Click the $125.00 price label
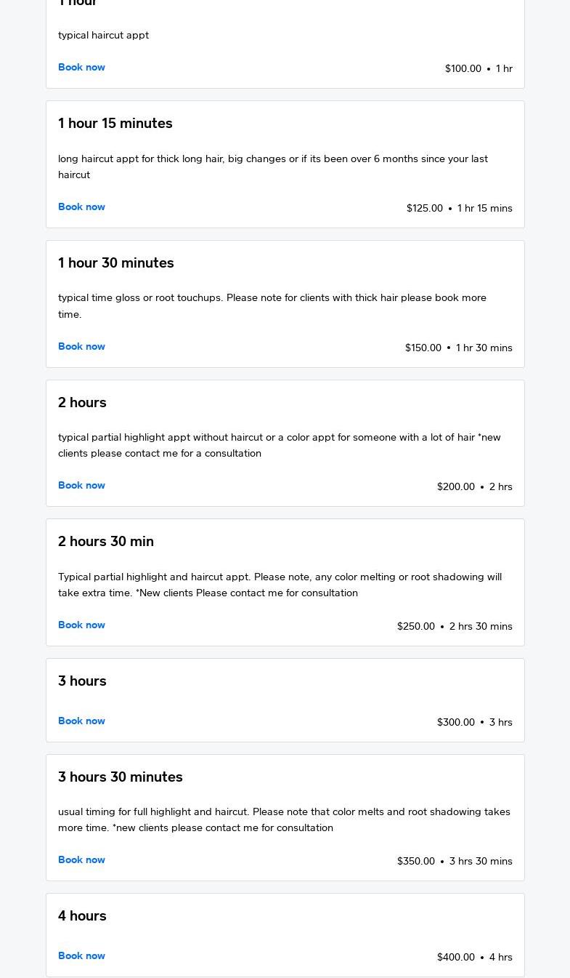Viewport: 570px width, 978px height. [425, 209]
